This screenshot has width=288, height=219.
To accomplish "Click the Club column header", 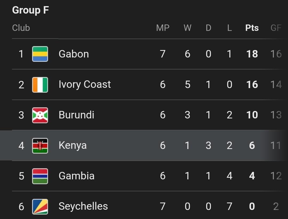I will [21, 28].
